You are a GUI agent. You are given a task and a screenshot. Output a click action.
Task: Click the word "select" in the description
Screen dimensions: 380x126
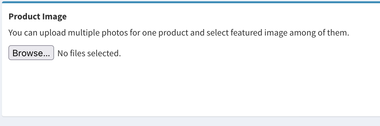click(x=218, y=33)
